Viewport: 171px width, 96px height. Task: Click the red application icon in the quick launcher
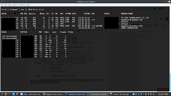point(17,94)
